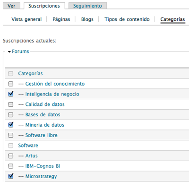This screenshot has height=182, width=189.
Task: Open the Inteligencia de negocio link
Action: (52, 94)
